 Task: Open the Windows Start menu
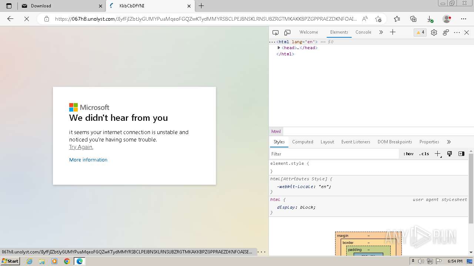10,261
